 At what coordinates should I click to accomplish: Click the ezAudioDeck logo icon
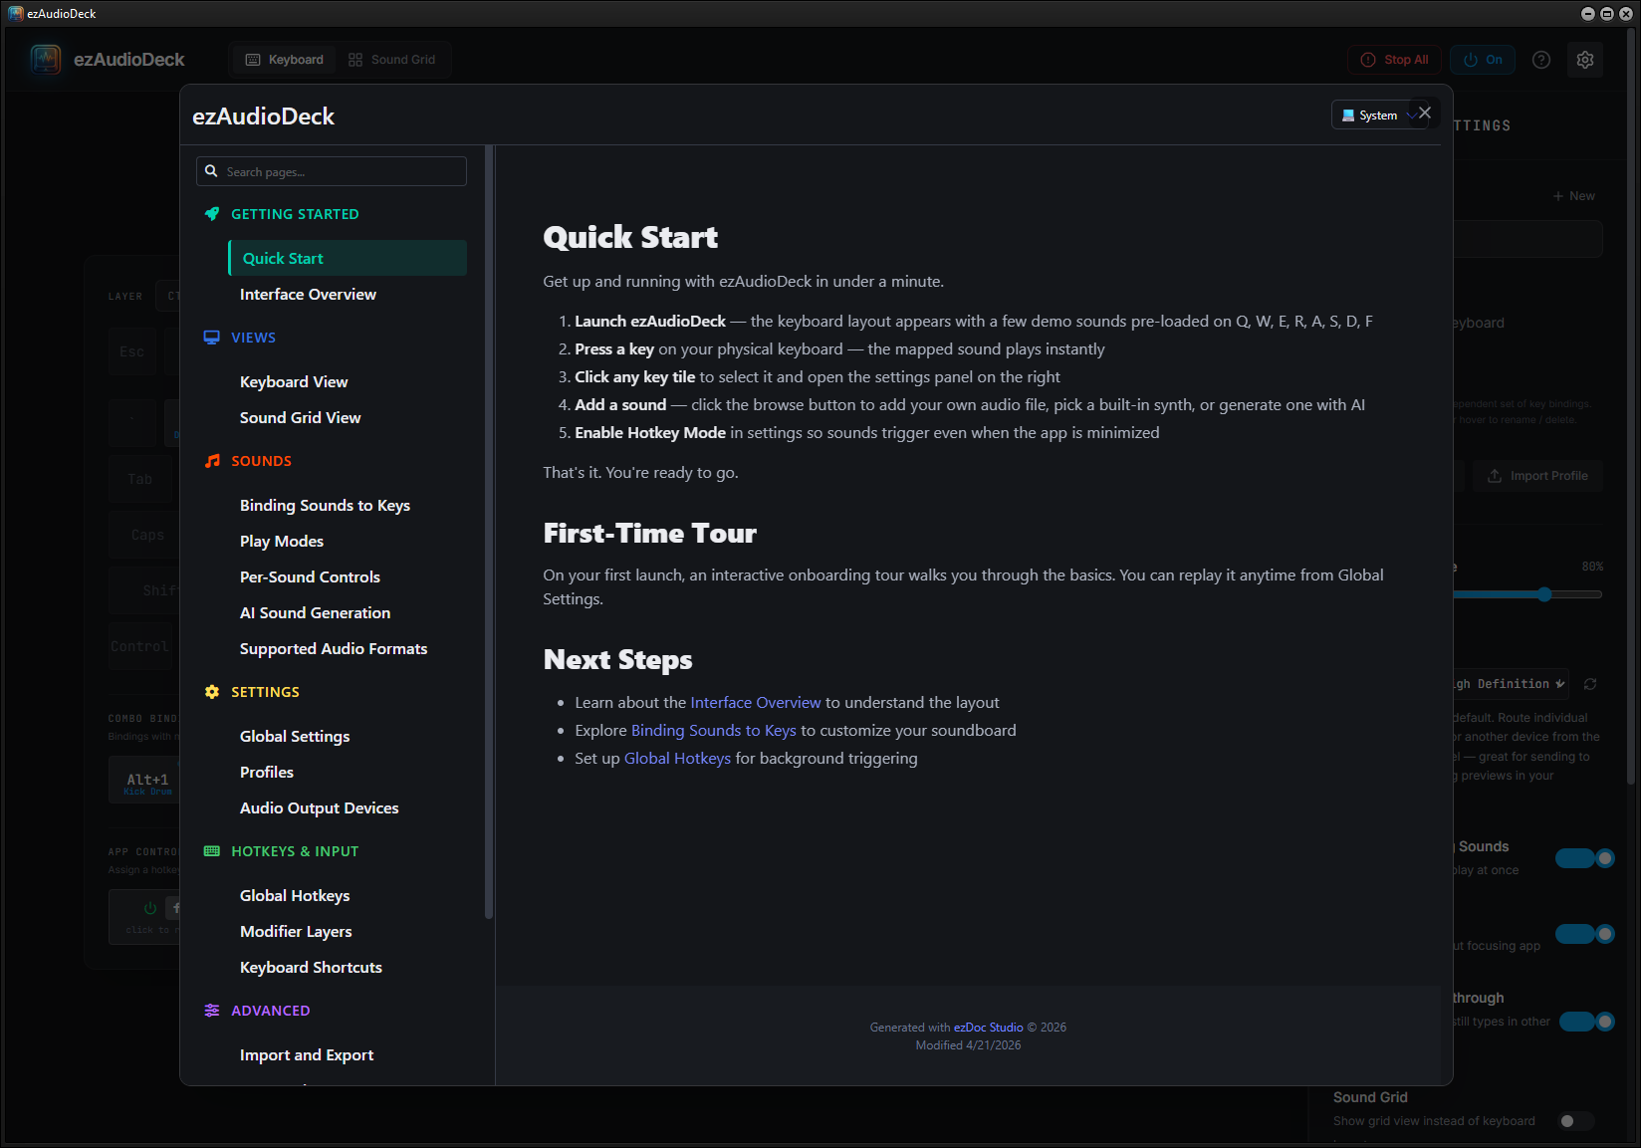pyautogui.click(x=46, y=60)
